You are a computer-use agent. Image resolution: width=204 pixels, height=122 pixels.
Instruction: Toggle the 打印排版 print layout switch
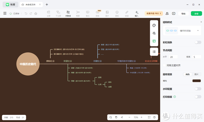tap(198, 97)
